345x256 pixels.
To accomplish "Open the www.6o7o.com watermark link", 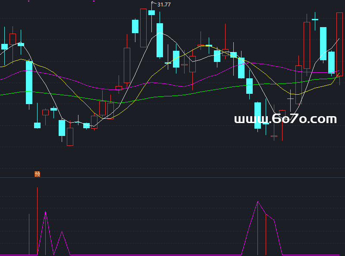I will point(285,119).
